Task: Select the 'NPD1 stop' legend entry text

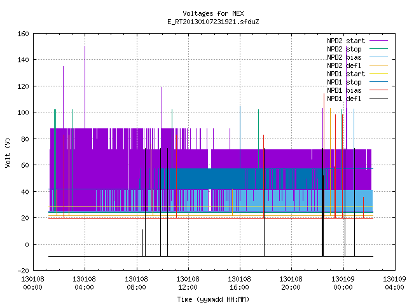Action: point(344,82)
